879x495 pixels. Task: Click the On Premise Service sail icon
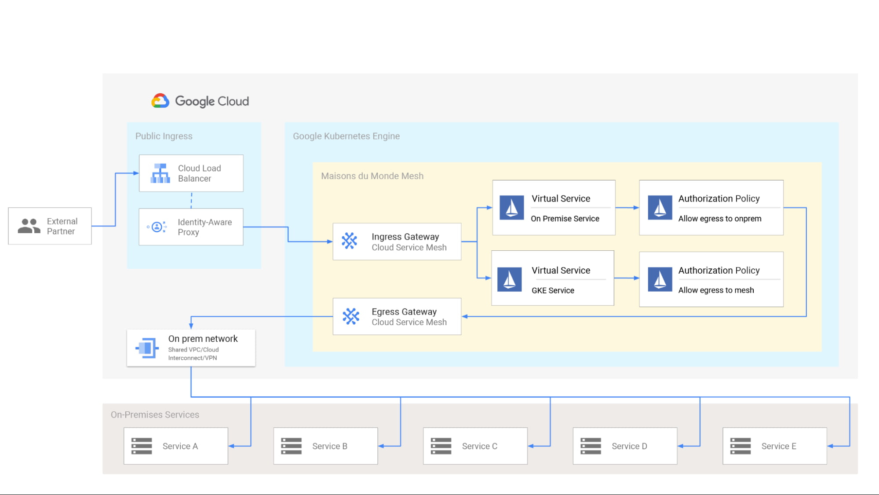pos(511,208)
